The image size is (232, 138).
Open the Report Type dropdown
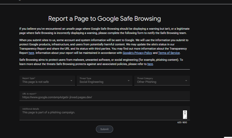pyautogui.click(x=47, y=80)
